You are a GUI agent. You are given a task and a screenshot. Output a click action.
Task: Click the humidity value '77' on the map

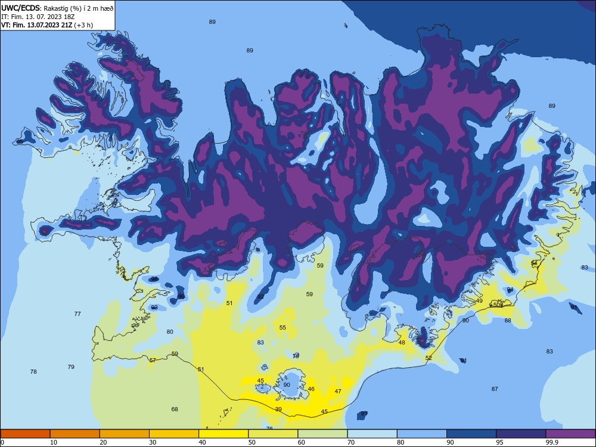click(77, 313)
